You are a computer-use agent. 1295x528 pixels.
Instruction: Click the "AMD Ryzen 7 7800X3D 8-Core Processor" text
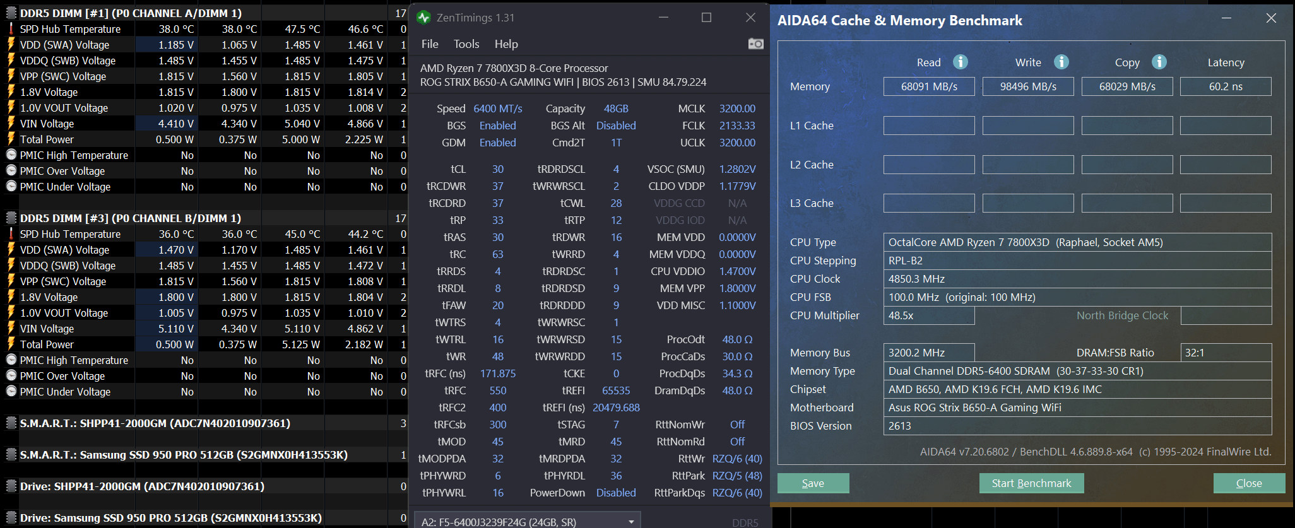(x=514, y=68)
